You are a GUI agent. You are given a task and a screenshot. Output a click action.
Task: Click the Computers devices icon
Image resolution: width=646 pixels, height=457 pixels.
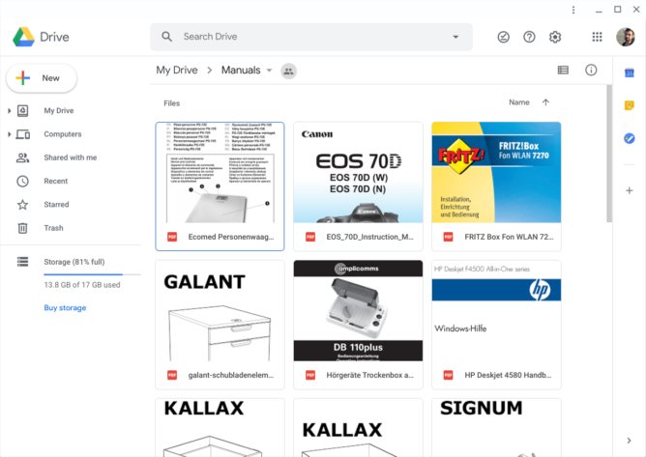[22, 134]
